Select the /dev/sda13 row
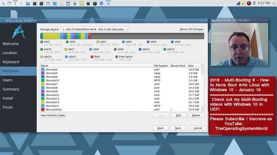Image resolution: width=277 pixels, height=155 pixels. coord(120,99)
